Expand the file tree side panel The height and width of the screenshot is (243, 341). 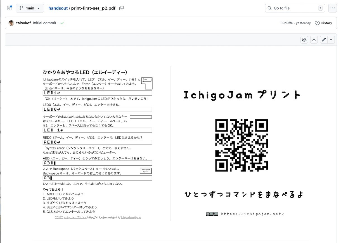9,8
